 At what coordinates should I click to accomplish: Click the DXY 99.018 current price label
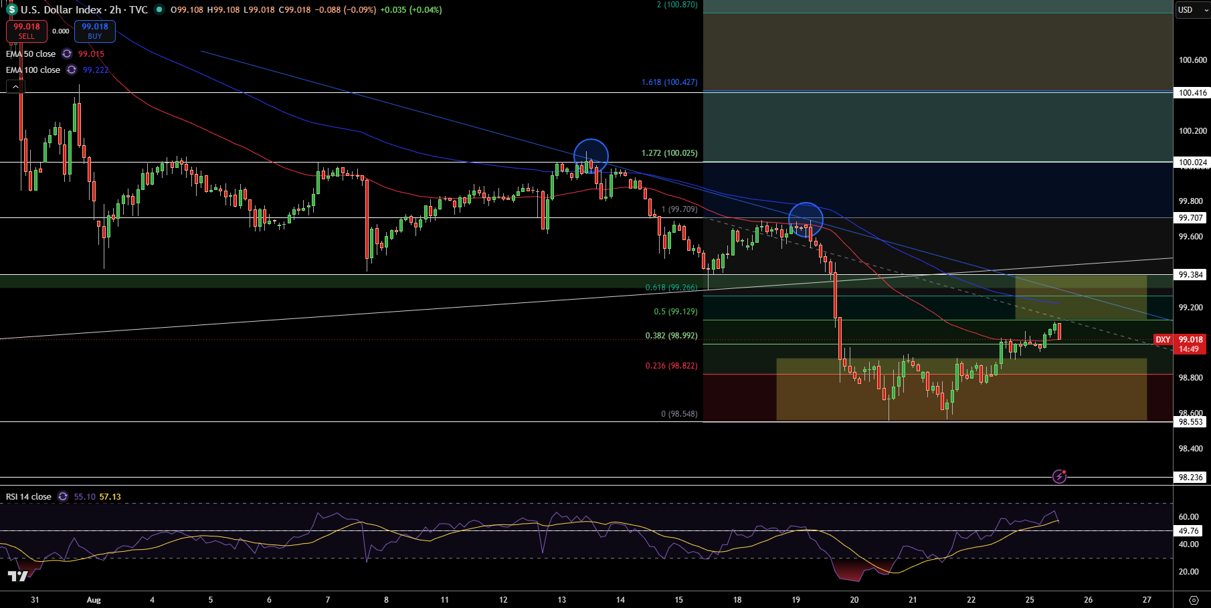click(1180, 344)
